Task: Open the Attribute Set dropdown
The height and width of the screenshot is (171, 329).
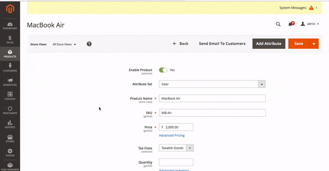Action: click(212, 84)
